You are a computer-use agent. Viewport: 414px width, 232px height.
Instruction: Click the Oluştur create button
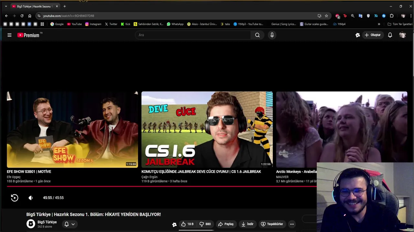click(x=373, y=35)
